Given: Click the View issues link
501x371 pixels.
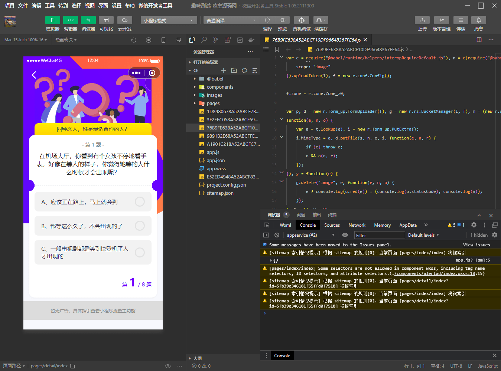Looking at the screenshot, I should click(x=476, y=245).
